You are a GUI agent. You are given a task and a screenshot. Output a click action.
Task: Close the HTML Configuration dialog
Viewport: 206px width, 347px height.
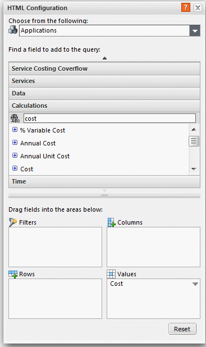tap(198, 8)
